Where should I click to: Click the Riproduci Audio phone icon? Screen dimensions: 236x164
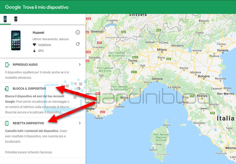pos(7,65)
